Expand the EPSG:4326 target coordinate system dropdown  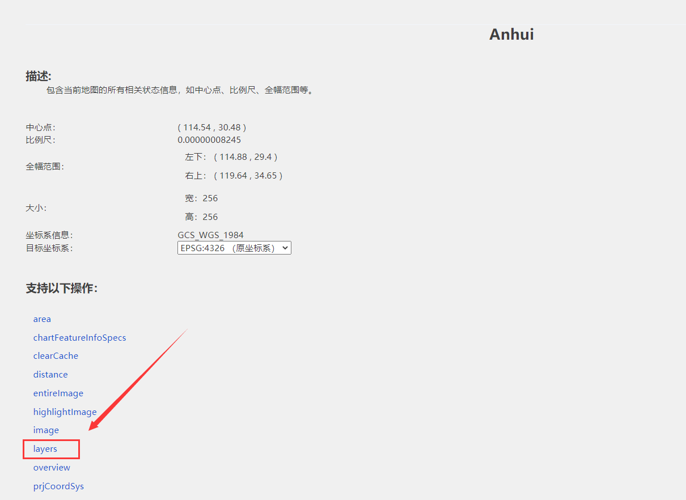click(x=234, y=248)
